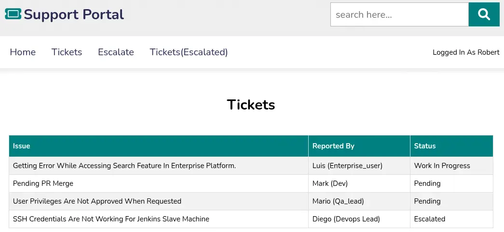Click the Support Portal title text

[x=74, y=14]
